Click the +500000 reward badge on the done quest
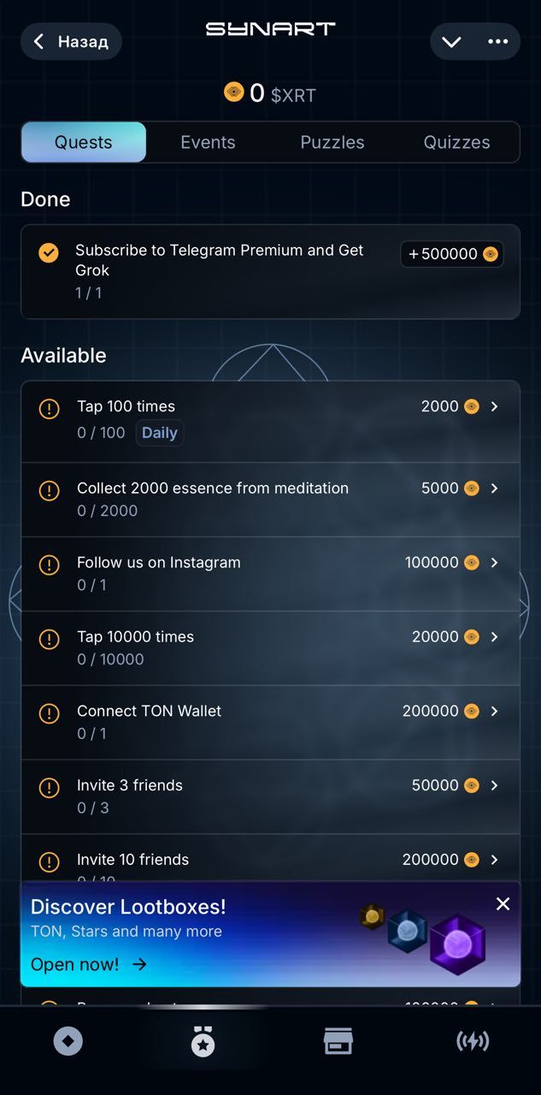 point(451,253)
